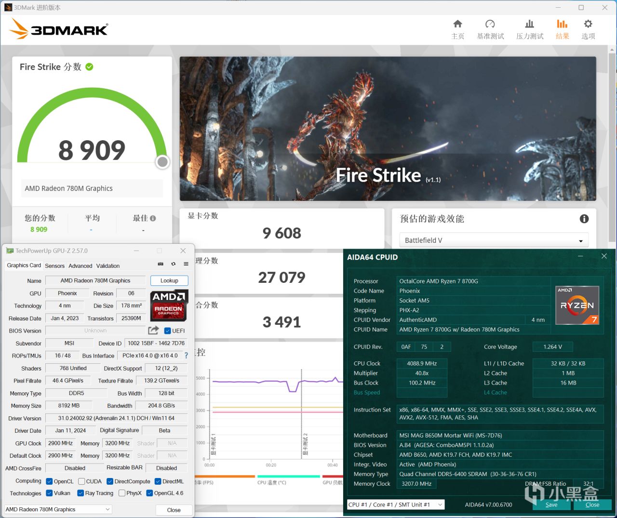This screenshot has height=518, width=617.
Task: Click Driver Version field in GPU-Z
Action: (x=116, y=418)
